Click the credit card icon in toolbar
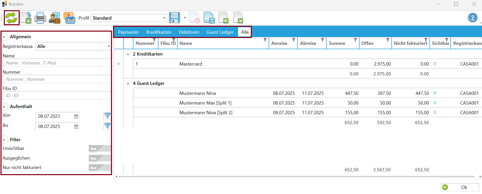482x194 pixels. [69, 18]
